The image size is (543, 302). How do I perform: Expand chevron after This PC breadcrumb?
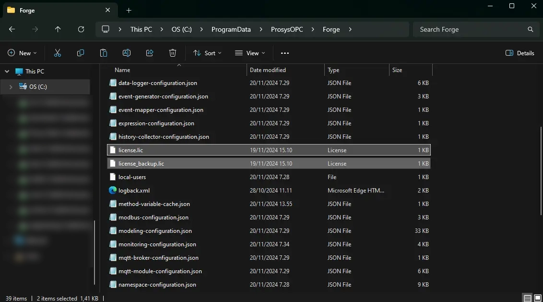click(x=162, y=29)
